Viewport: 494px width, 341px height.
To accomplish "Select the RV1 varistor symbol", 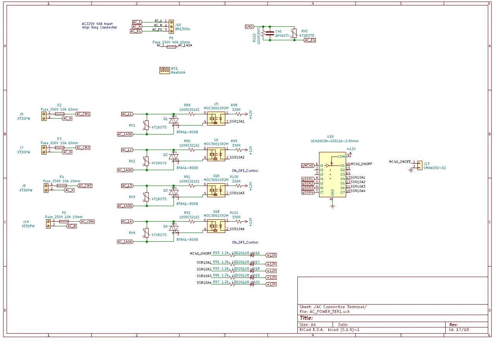I will [146, 125].
